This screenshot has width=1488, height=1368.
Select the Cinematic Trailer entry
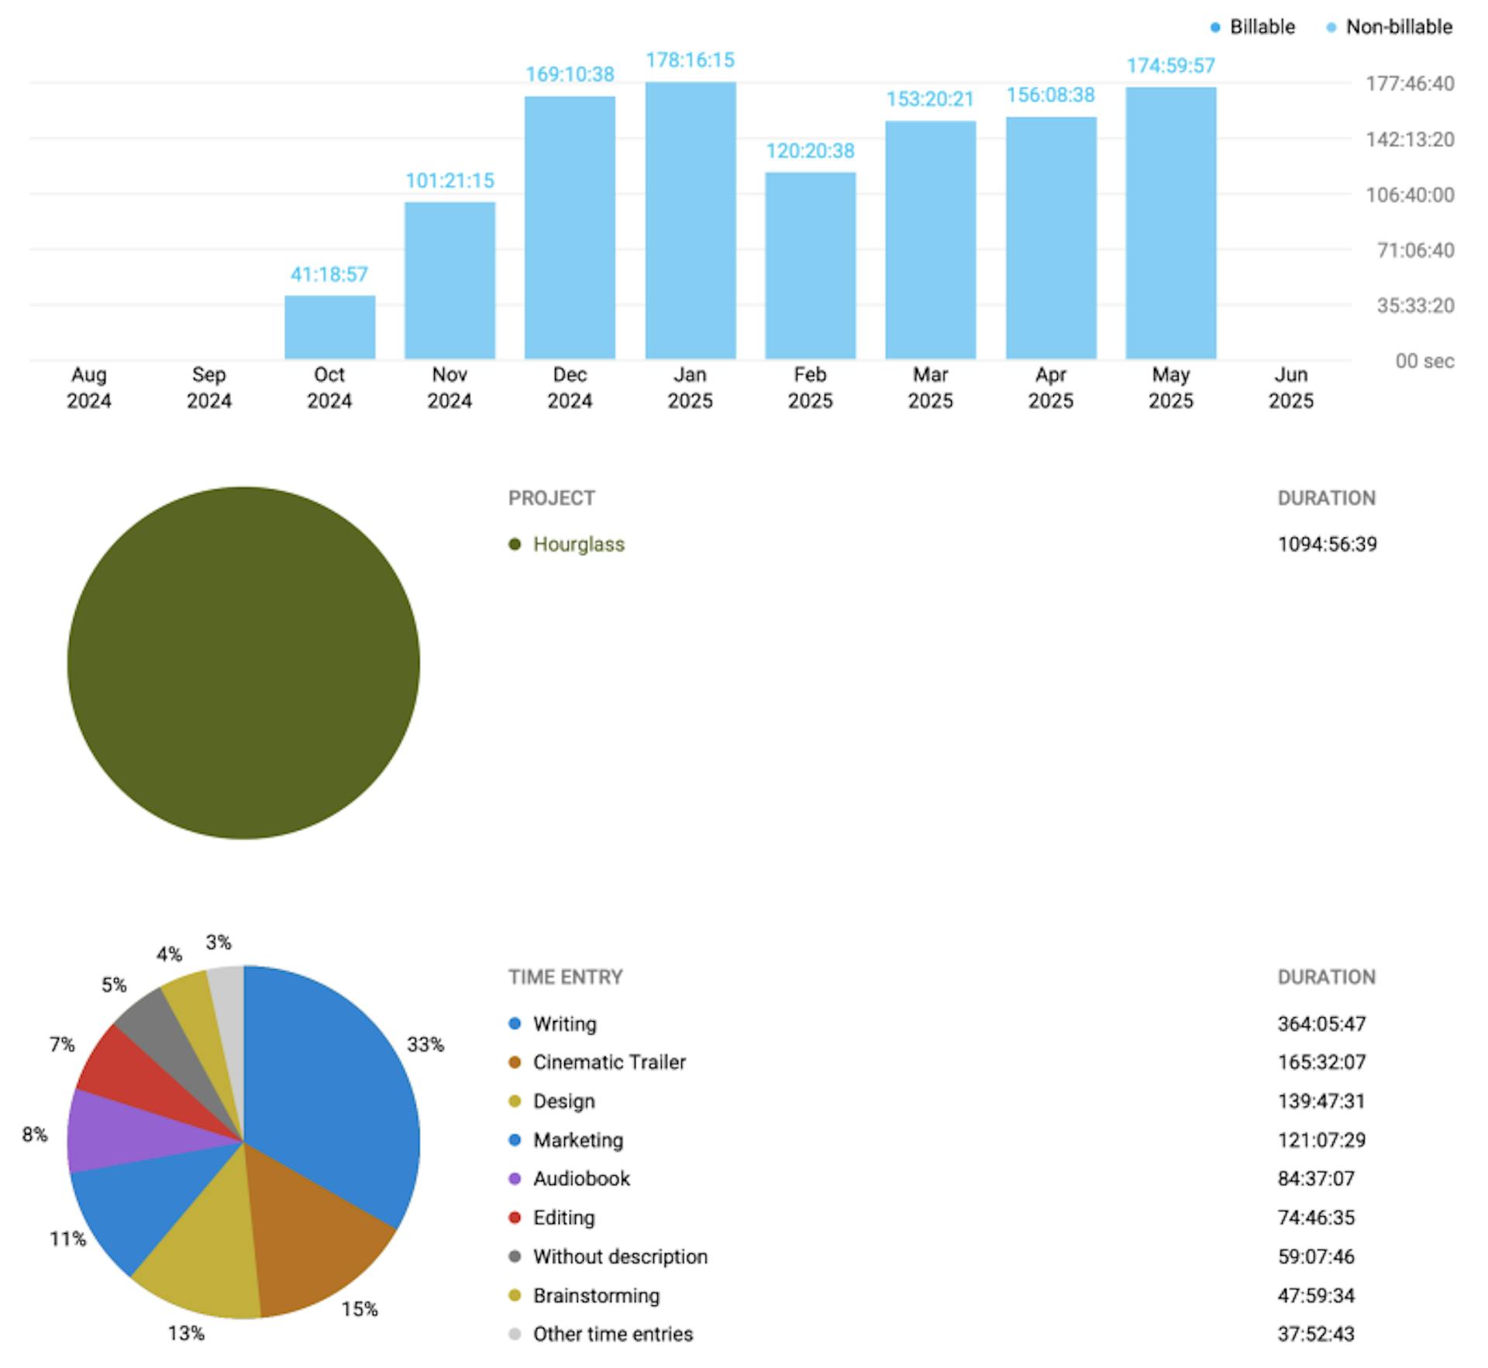609,1062
